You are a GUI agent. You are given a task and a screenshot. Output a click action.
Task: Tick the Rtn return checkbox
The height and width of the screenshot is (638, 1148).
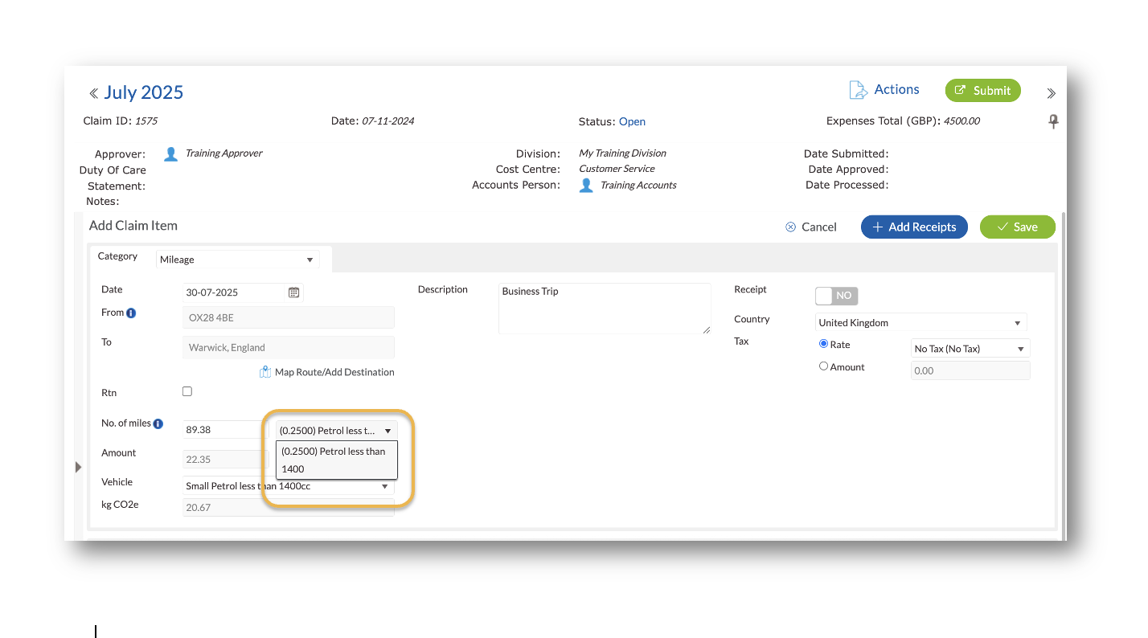pos(187,391)
